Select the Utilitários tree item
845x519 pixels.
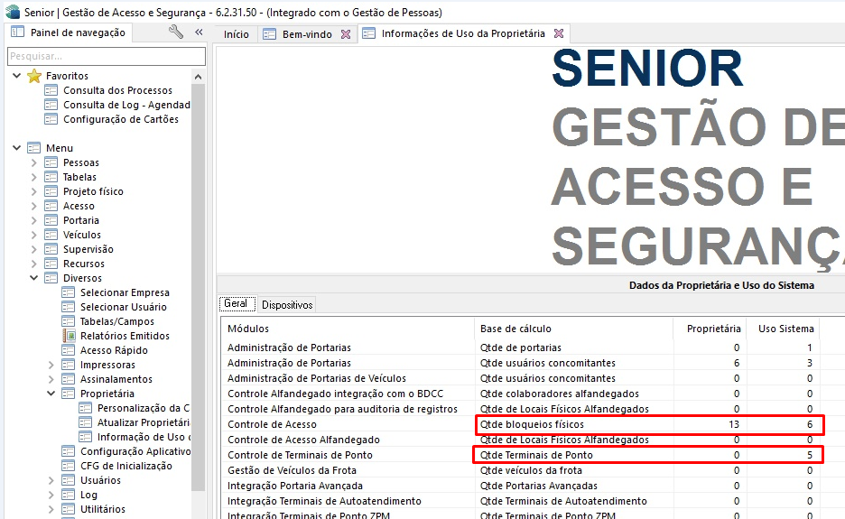(x=102, y=509)
